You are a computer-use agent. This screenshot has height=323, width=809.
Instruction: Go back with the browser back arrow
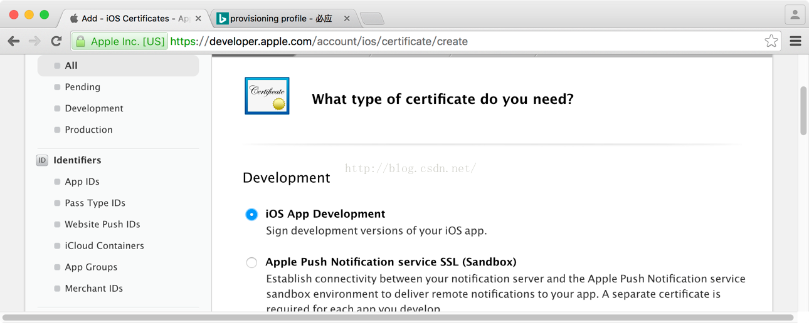[14, 41]
